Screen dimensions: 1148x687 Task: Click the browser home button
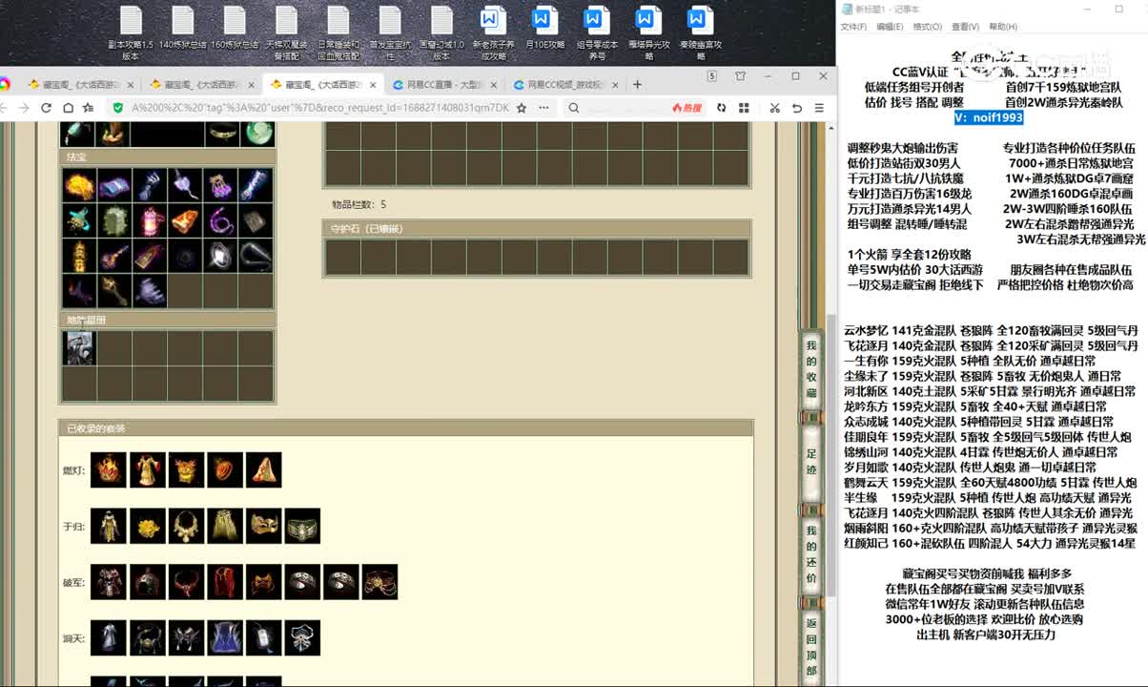click(67, 108)
